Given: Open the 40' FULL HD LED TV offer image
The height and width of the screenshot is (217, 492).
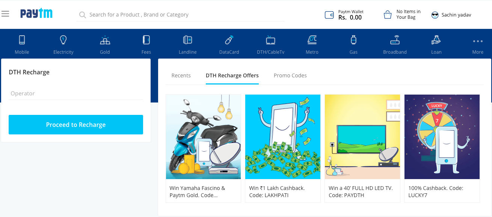Looking at the screenshot, I should [x=362, y=137].
